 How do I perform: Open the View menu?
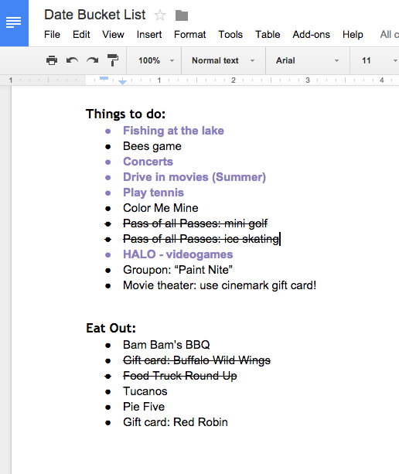tap(113, 35)
